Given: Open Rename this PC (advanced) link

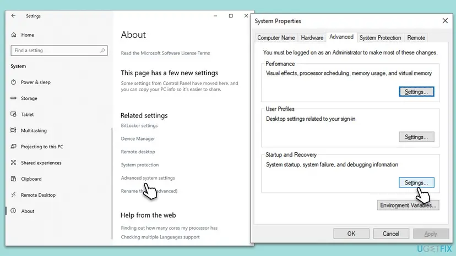Looking at the screenshot, I should click(149, 191).
